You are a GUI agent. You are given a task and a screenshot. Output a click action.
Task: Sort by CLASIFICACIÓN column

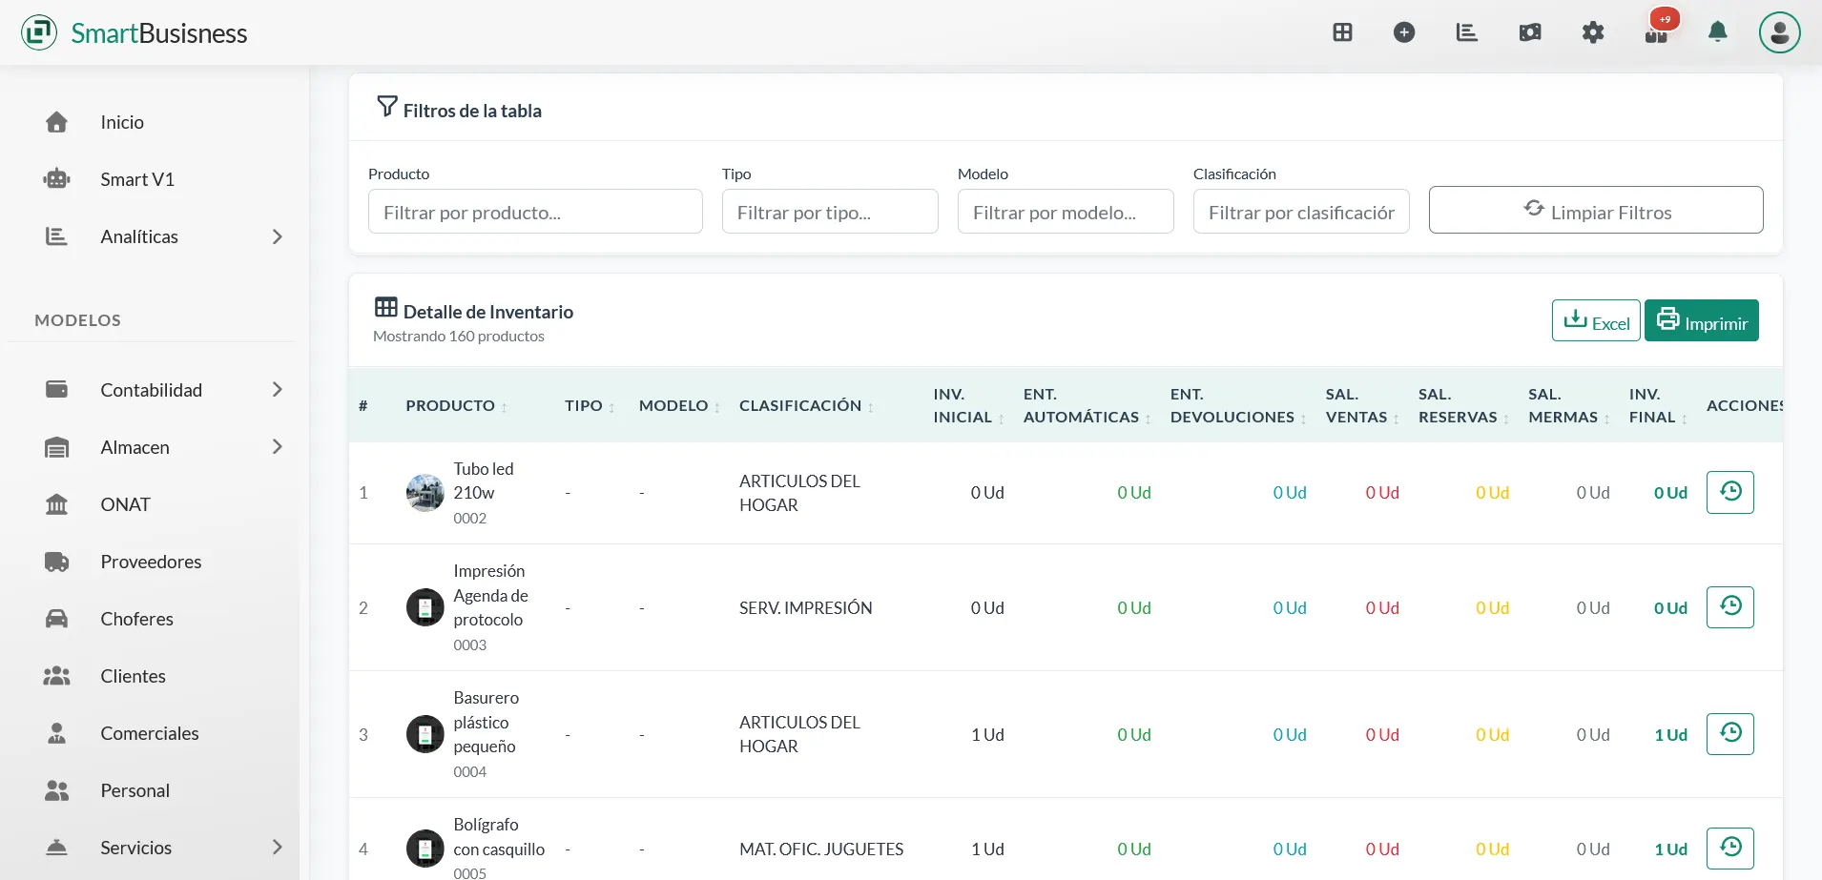(806, 405)
